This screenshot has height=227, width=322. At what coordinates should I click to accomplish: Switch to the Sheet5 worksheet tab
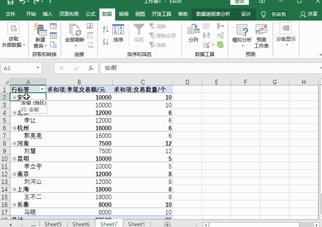(x=53, y=224)
